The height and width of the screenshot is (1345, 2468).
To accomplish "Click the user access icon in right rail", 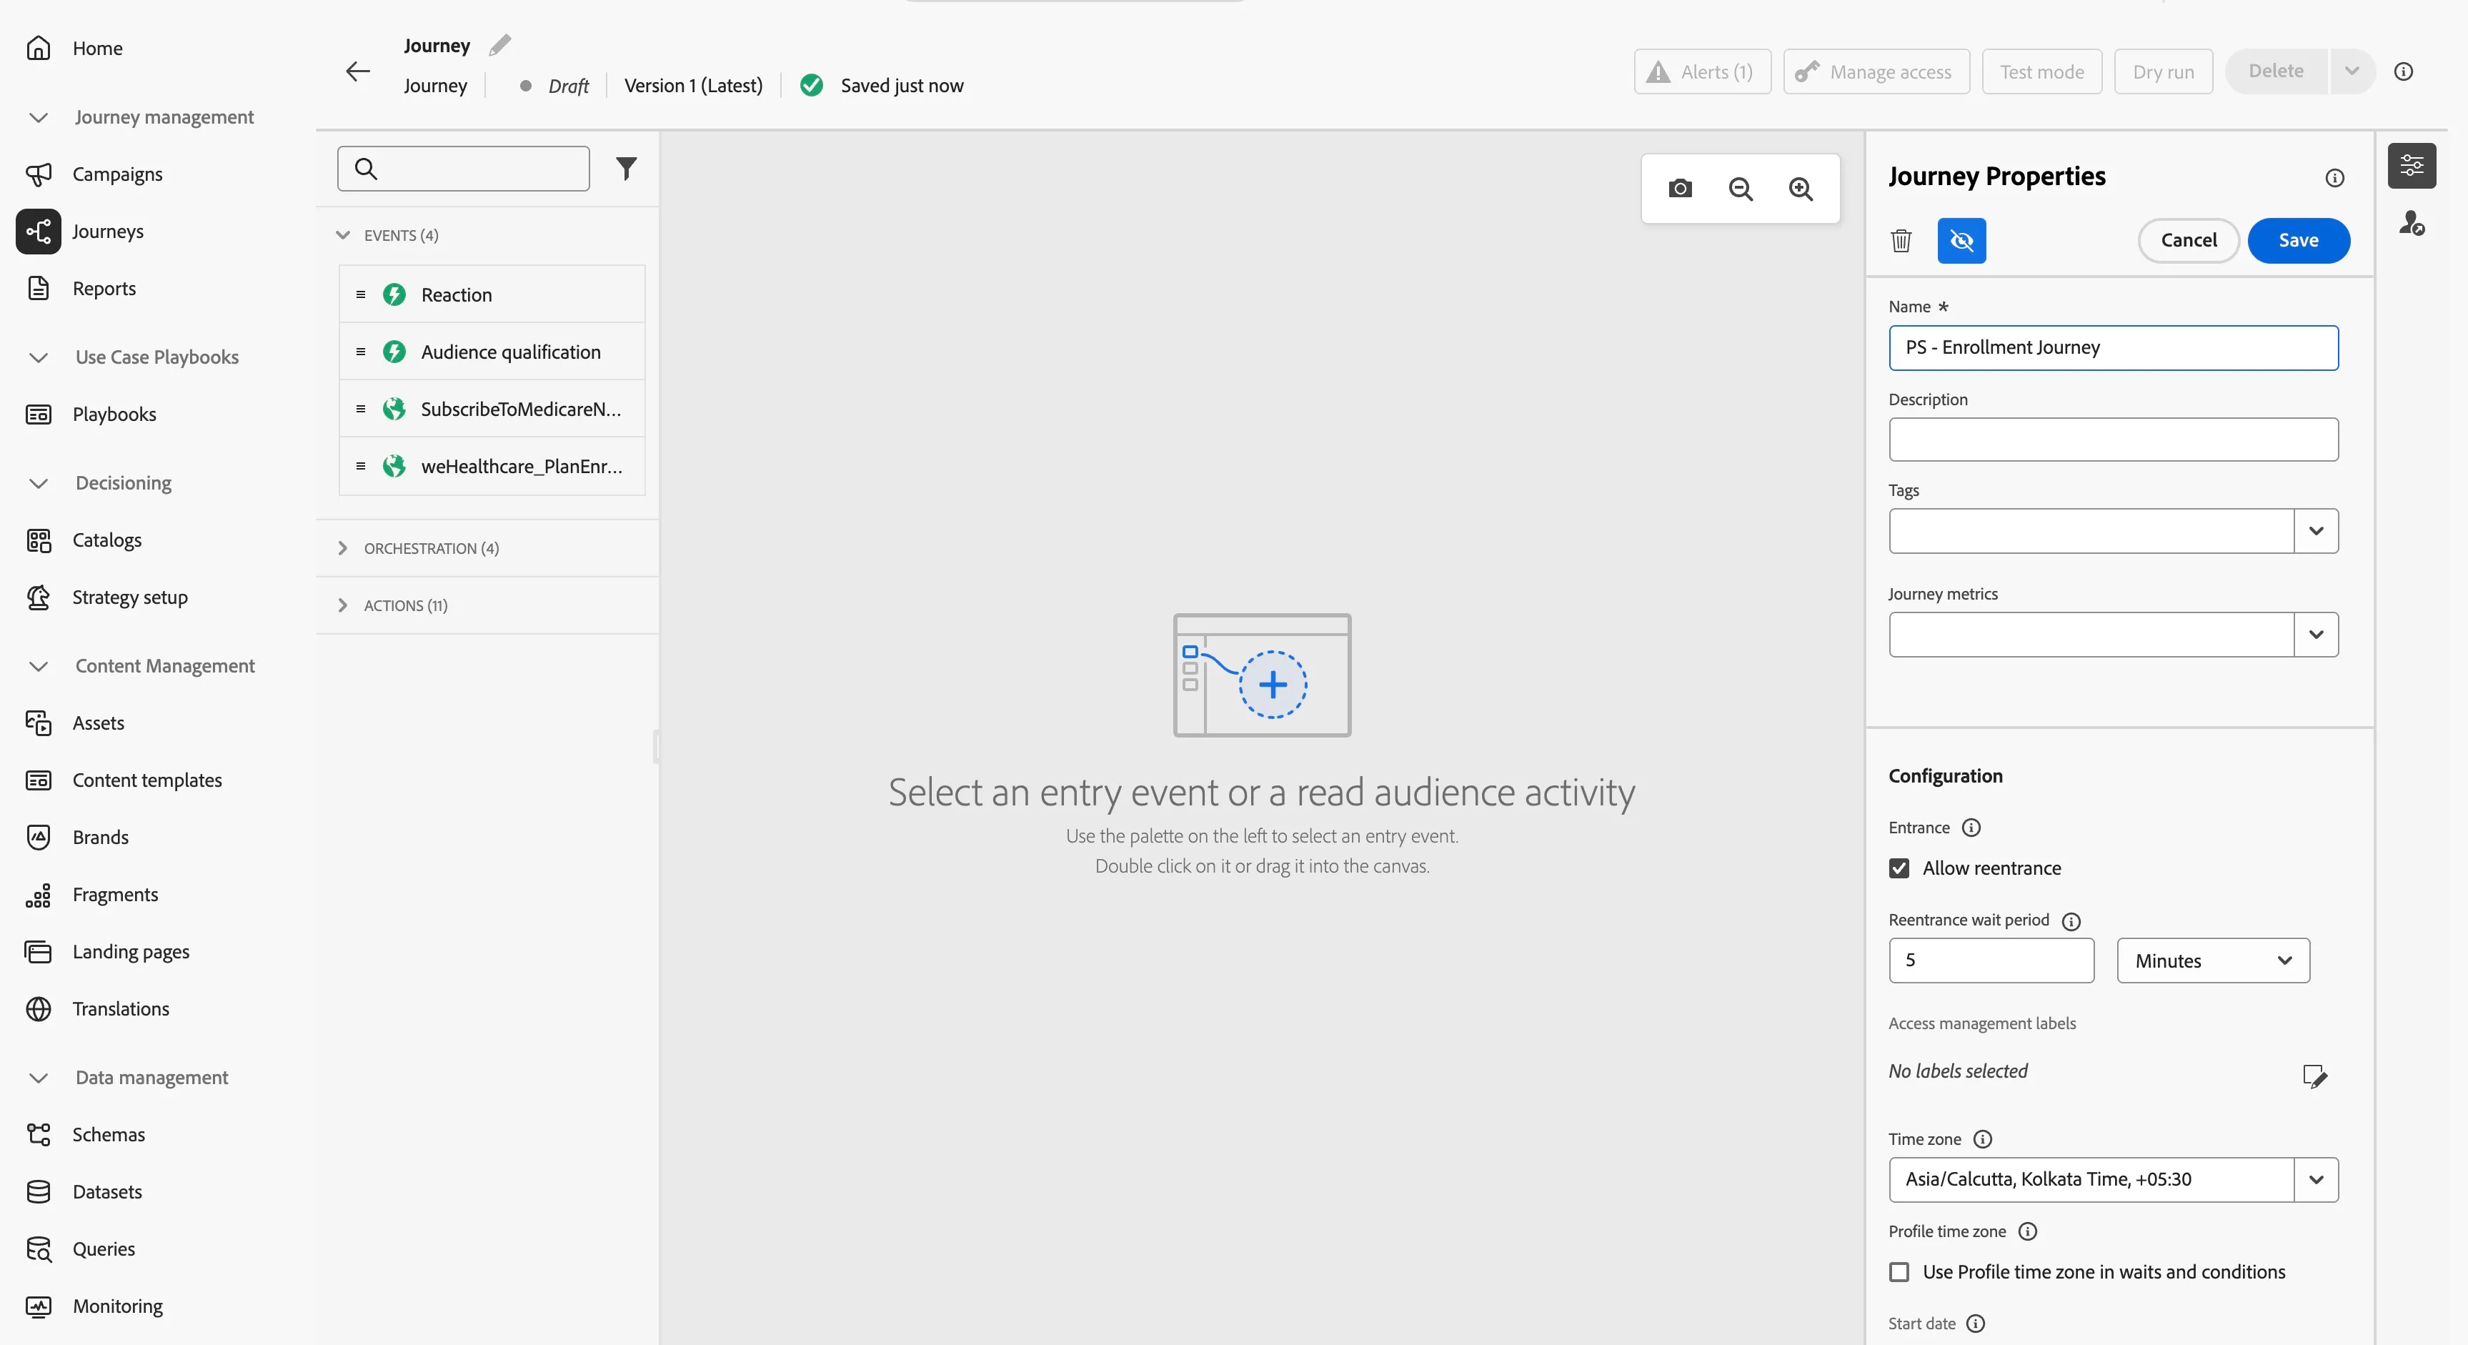I will point(2412,223).
